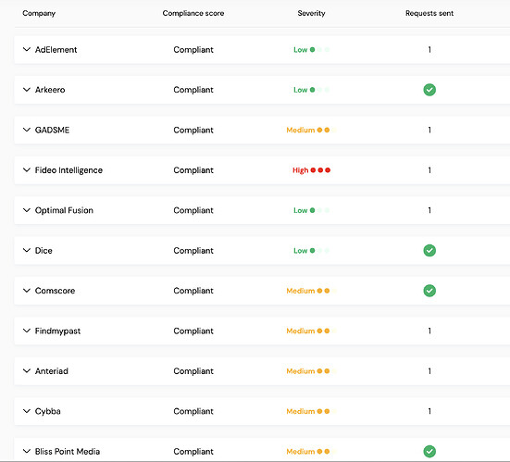Screen dimensions: 510x462
Task: Click Medium severity label for Bliss Point Media
Action: coord(301,452)
